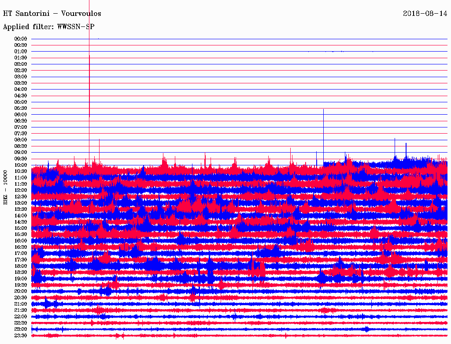Click the 12:00 time label

click(21, 190)
